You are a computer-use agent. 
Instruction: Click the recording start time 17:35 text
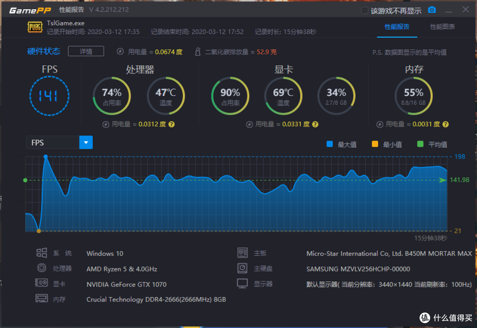tap(93, 32)
